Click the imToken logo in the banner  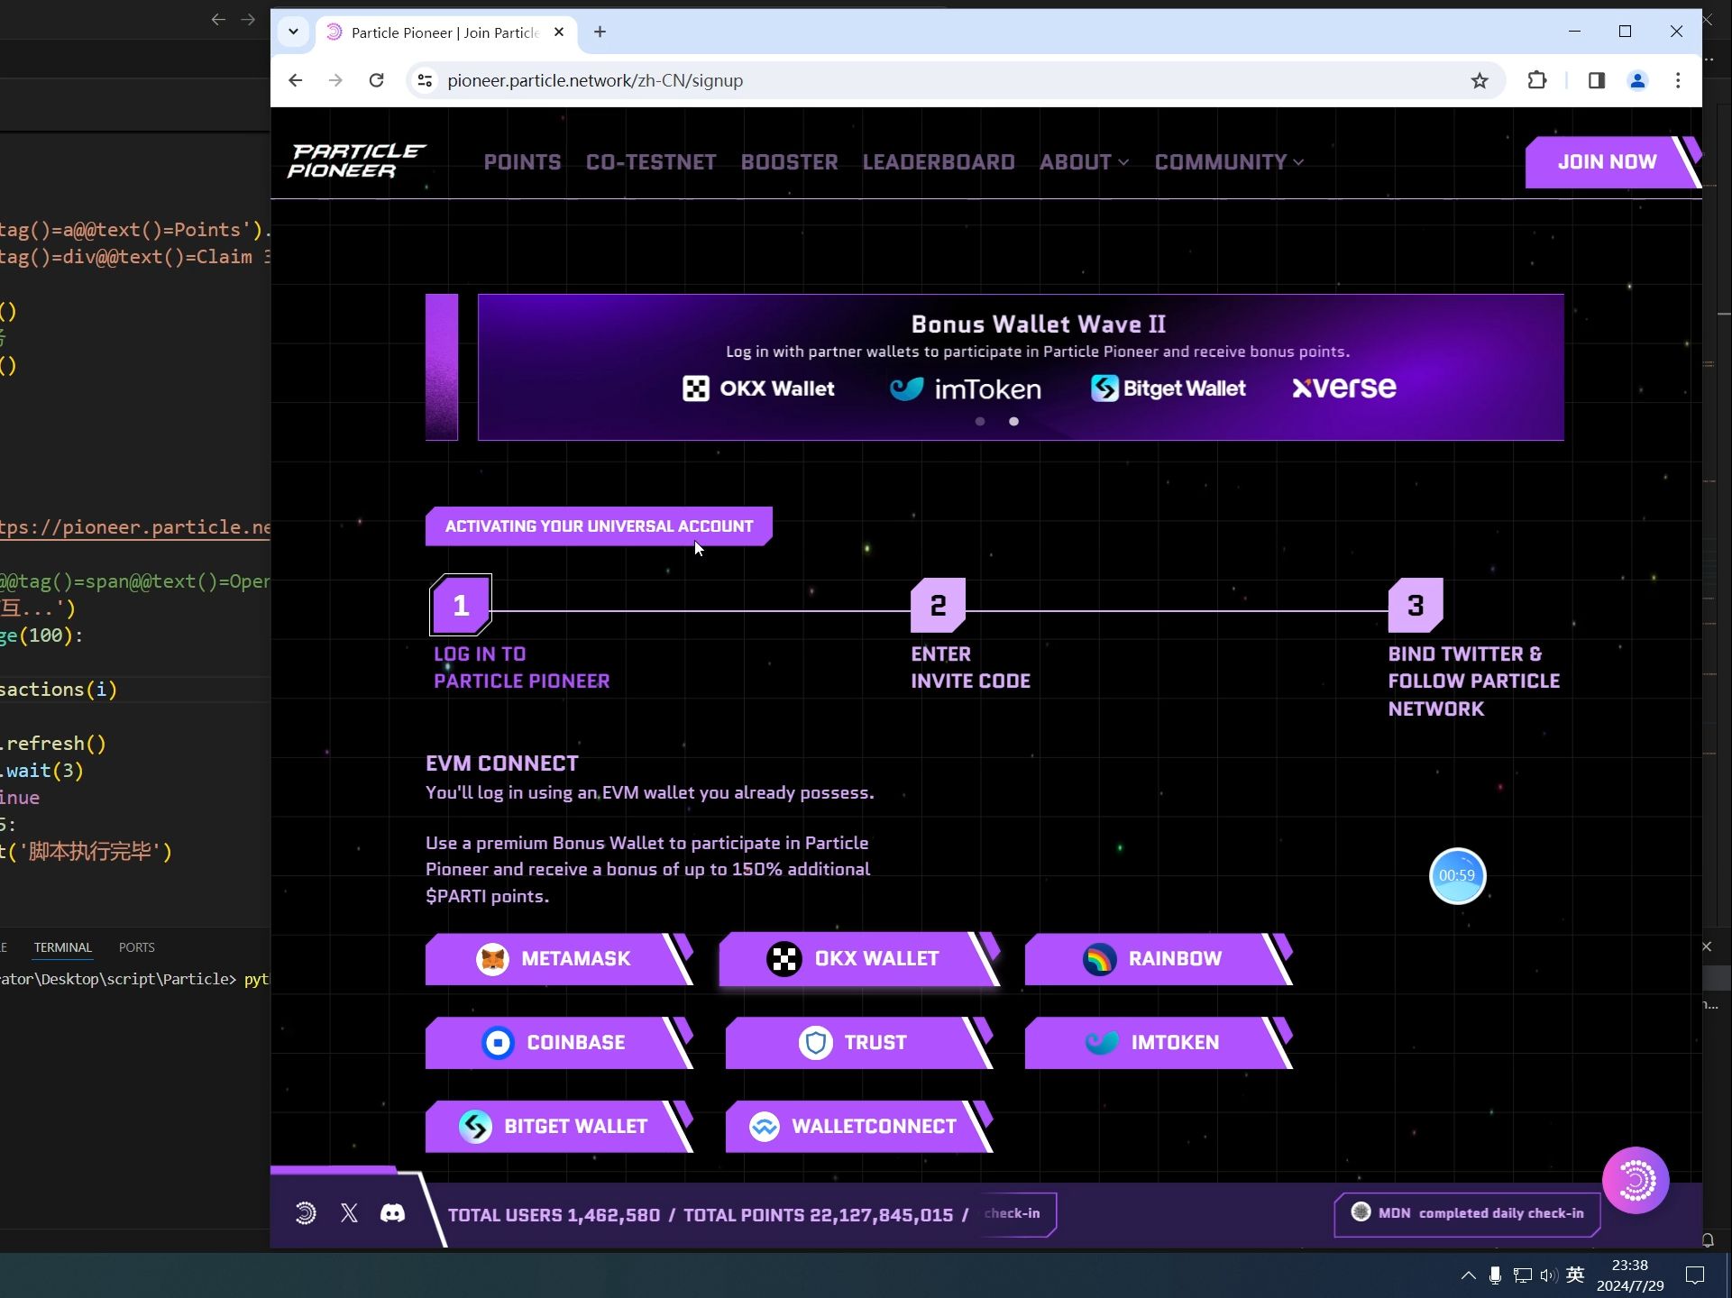[966, 388]
